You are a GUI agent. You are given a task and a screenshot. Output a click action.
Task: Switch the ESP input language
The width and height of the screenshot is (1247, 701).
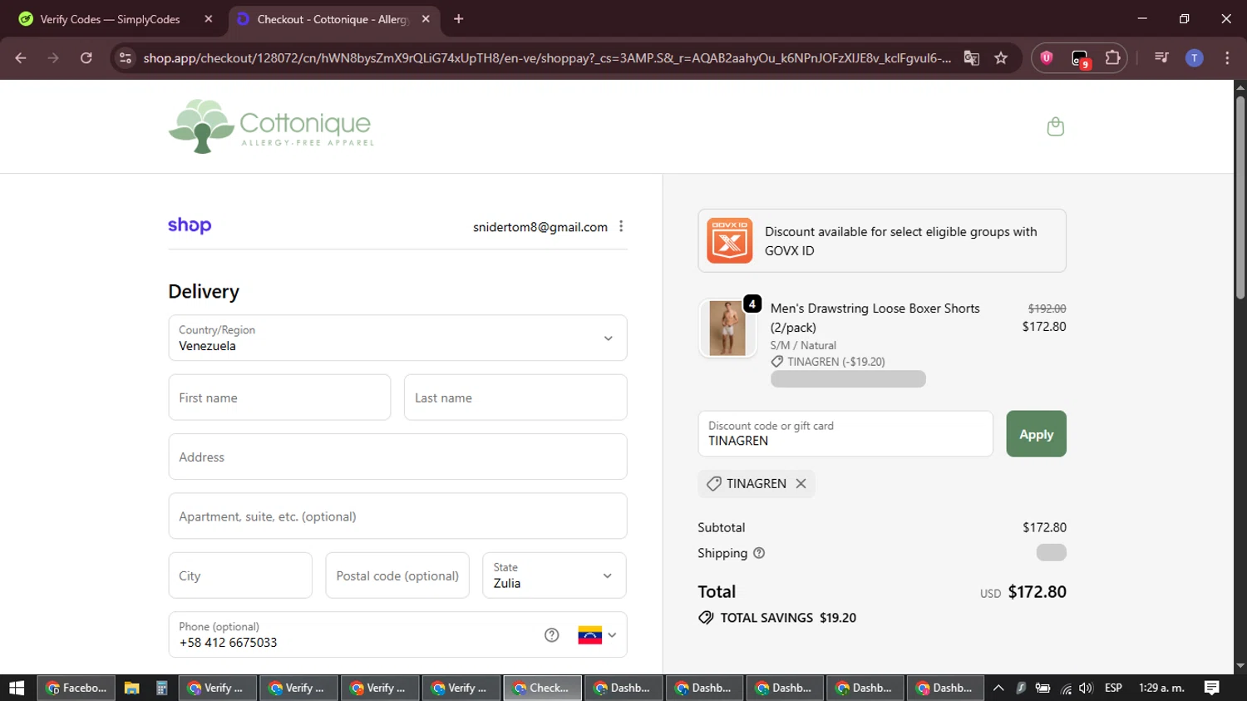[x=1113, y=688]
